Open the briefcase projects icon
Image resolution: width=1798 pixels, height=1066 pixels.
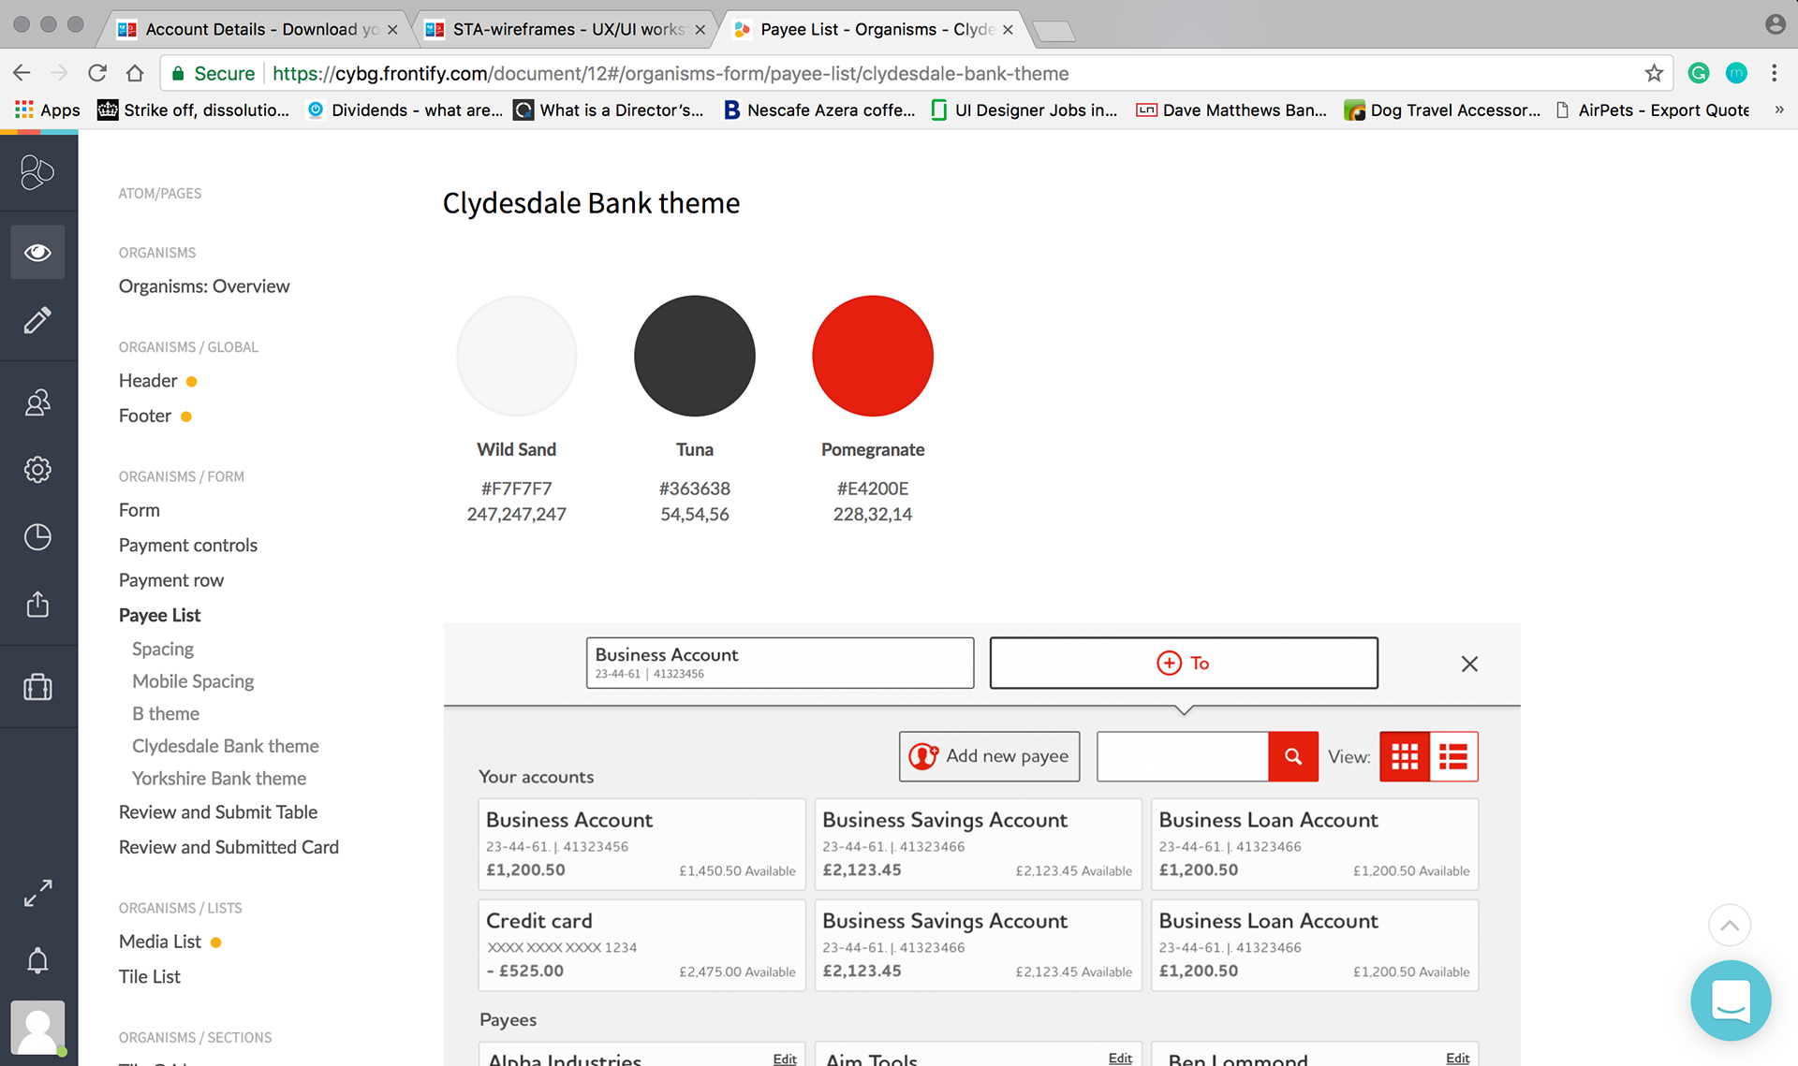37,687
